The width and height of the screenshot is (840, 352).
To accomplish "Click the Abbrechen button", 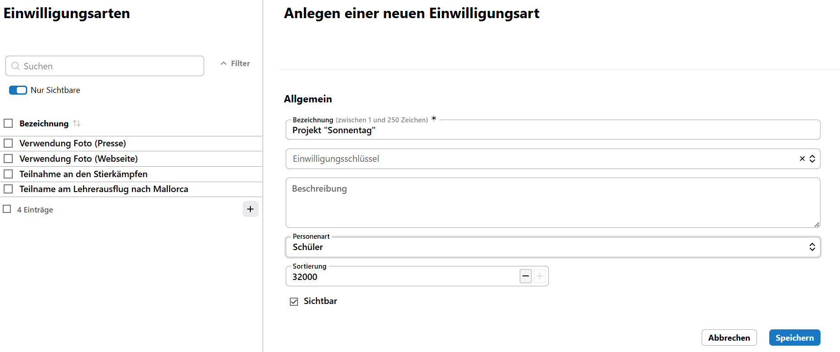I will coord(729,338).
